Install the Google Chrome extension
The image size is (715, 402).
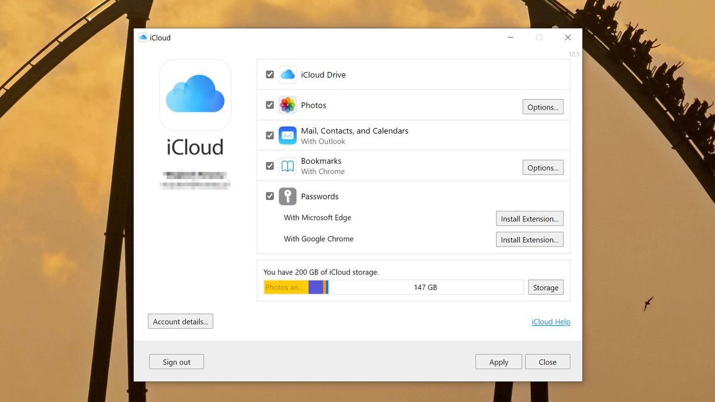point(529,239)
